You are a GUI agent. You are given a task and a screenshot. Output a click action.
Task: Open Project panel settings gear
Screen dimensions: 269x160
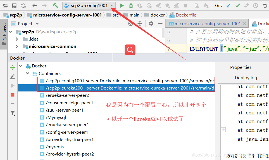[x=151, y=23]
